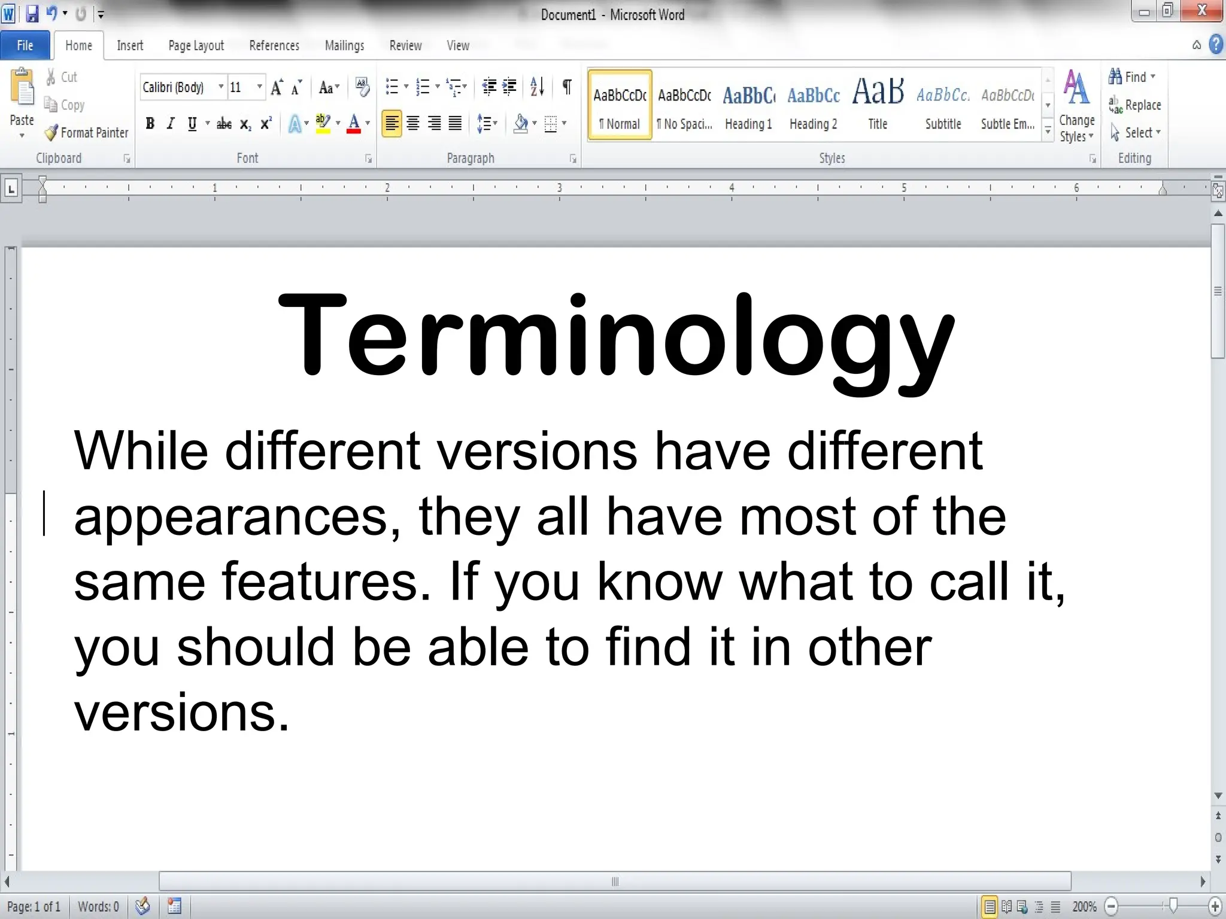
Task: Switch to the Insert tab
Action: coord(130,45)
